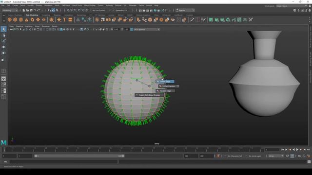Viewport: 312px width, 175px height.
Task: Click the time slider frame ruler
Action: click(133, 150)
